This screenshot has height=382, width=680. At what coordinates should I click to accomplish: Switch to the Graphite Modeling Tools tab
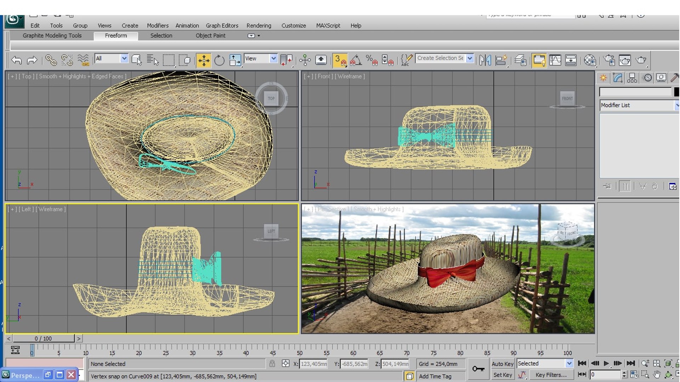52,35
